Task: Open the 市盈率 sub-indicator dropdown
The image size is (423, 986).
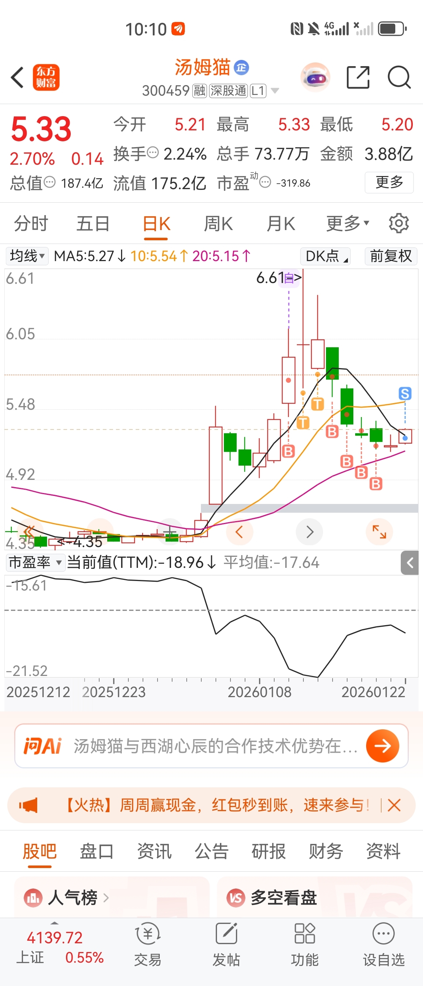Action: 35,563
